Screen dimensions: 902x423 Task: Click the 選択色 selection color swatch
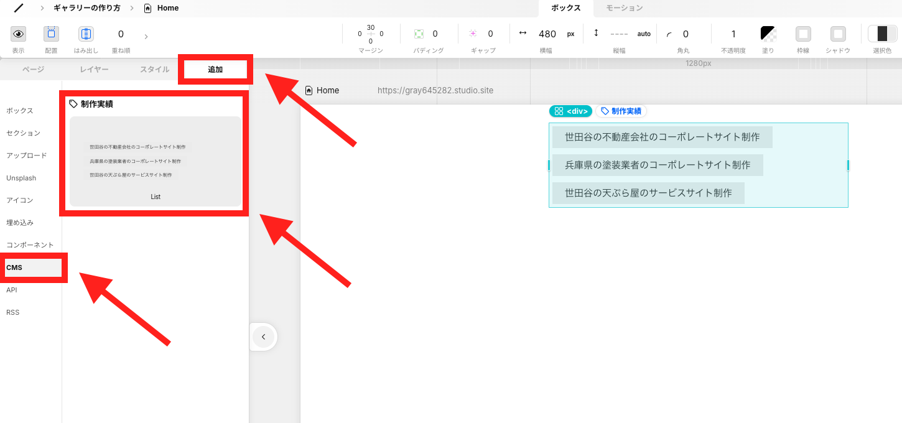coord(882,34)
